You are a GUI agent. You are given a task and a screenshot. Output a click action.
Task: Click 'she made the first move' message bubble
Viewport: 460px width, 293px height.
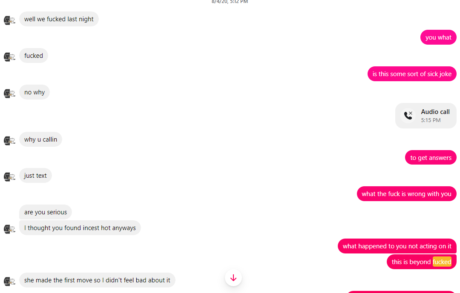97,280
